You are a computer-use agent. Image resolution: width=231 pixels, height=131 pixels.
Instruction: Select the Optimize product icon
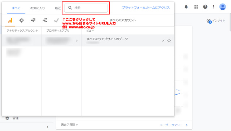point(33,20)
